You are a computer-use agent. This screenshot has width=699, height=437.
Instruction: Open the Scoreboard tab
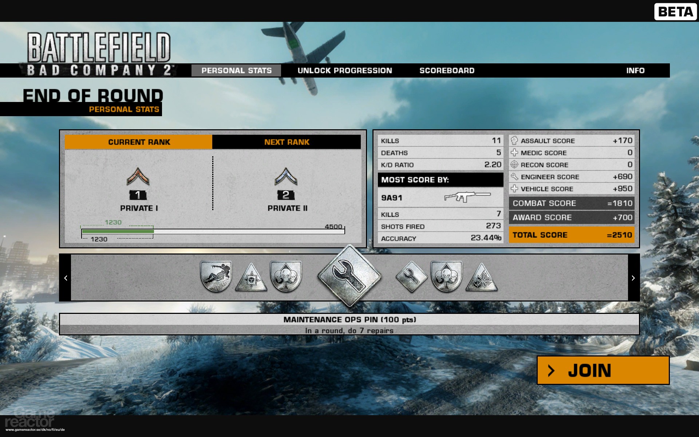click(447, 71)
